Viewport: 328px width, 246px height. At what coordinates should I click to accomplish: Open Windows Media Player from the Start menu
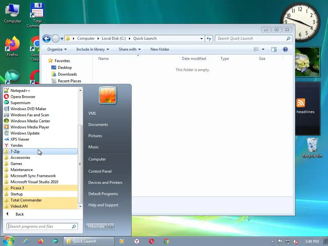point(40,127)
